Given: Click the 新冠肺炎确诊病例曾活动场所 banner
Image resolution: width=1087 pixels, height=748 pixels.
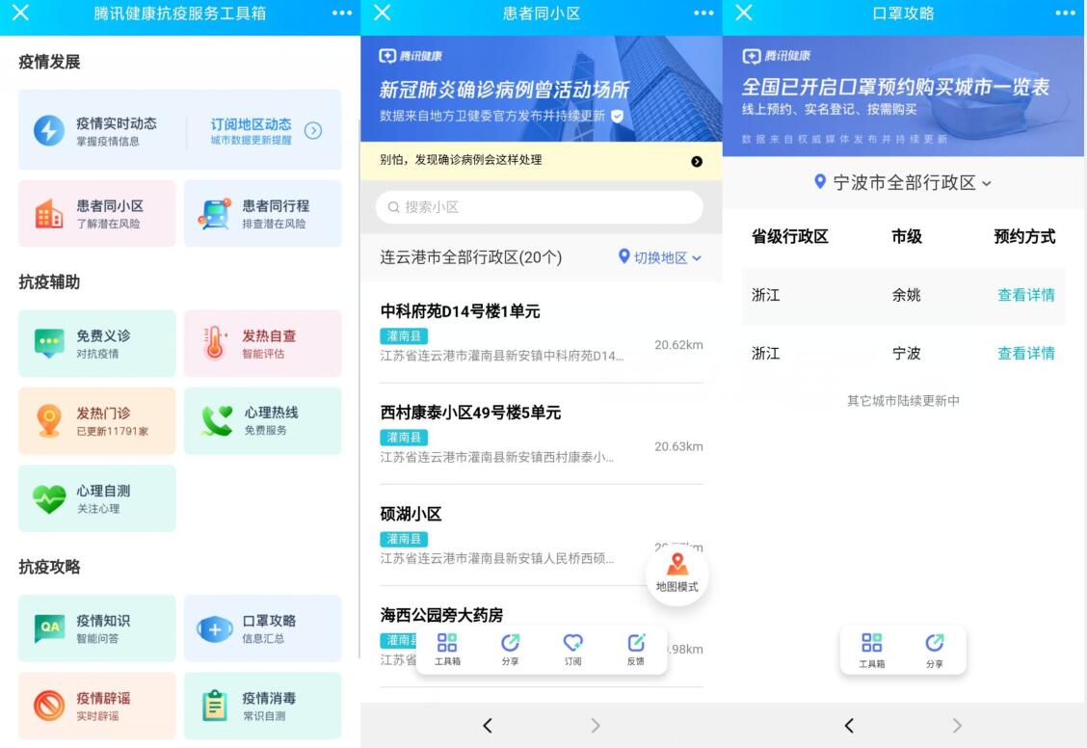Looking at the screenshot, I should point(542,89).
